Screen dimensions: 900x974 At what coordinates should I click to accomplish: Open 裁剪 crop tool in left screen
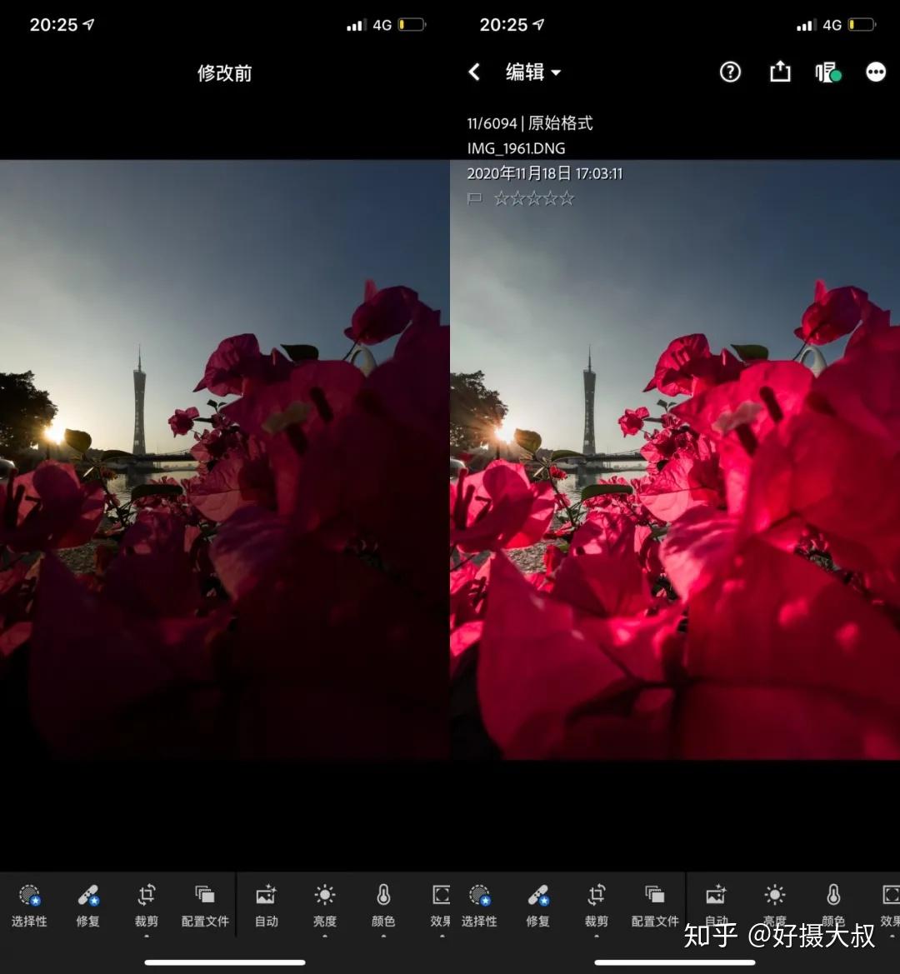click(147, 906)
